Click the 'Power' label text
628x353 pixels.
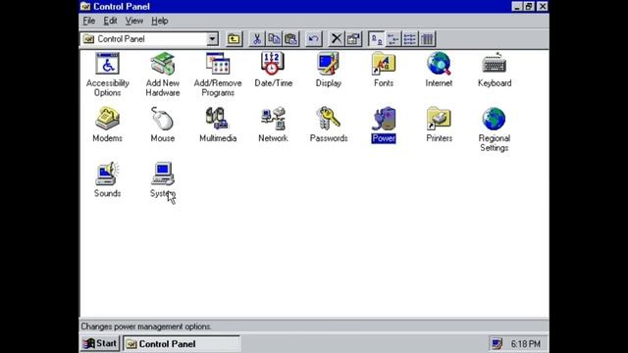pos(384,138)
